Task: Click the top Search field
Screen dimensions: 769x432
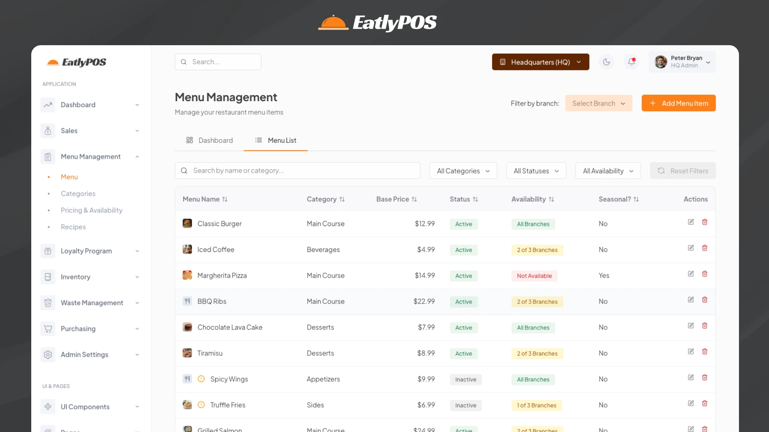Action: pos(218,62)
